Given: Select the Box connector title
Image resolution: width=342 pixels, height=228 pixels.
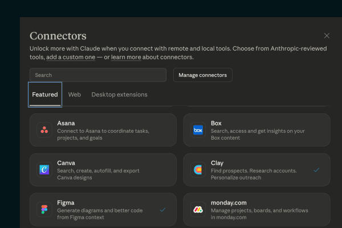Looking at the screenshot, I should 216,123.
